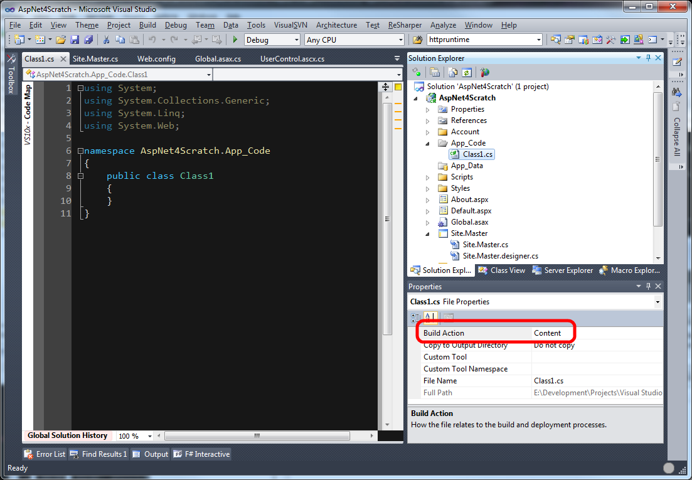Screen dimensions: 692x480
Task: Open the Output window button
Action: pos(151,454)
